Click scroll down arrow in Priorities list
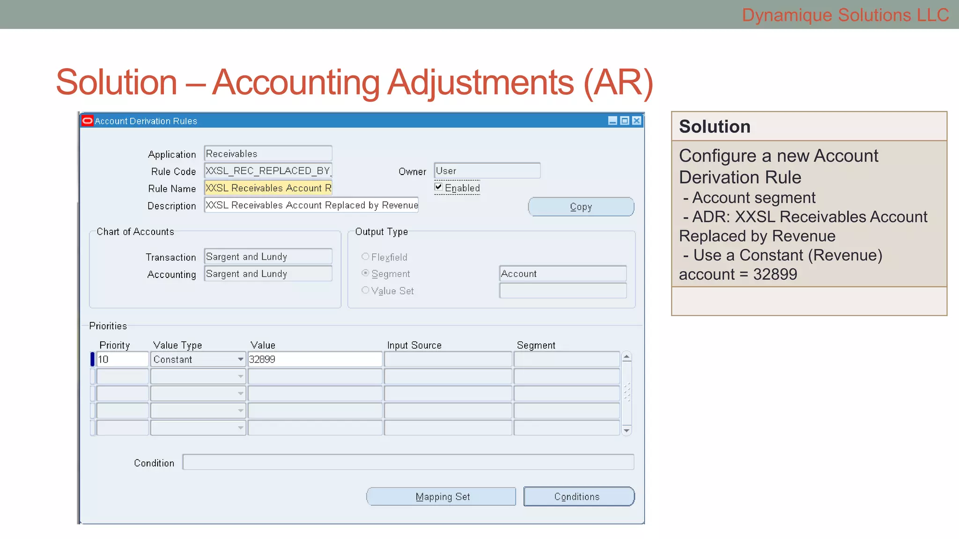 [627, 430]
